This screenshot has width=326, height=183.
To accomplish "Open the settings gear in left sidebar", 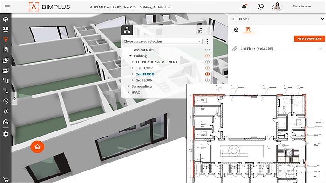I will tap(6, 134).
